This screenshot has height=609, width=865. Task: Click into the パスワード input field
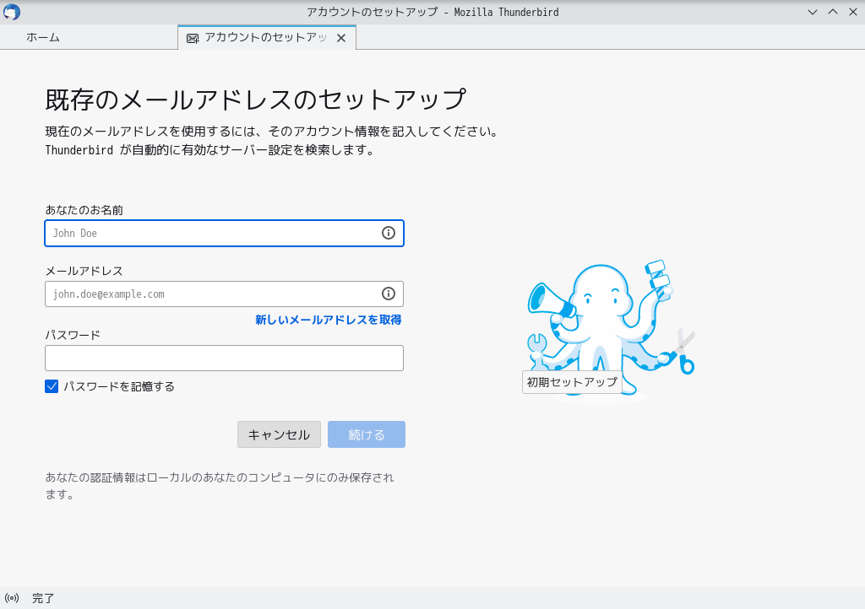224,358
